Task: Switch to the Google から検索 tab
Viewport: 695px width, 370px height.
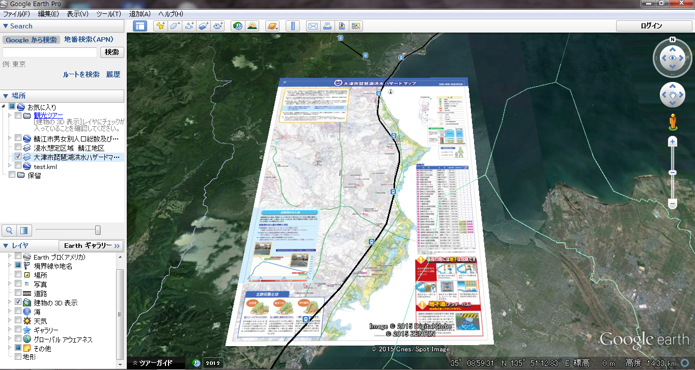Action: 32,40
